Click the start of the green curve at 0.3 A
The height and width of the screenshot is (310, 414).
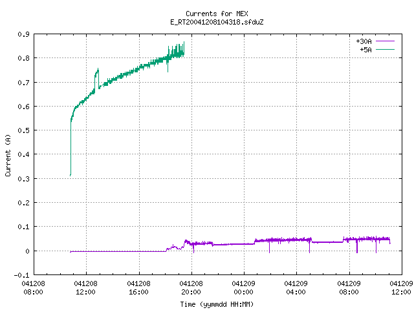point(71,175)
